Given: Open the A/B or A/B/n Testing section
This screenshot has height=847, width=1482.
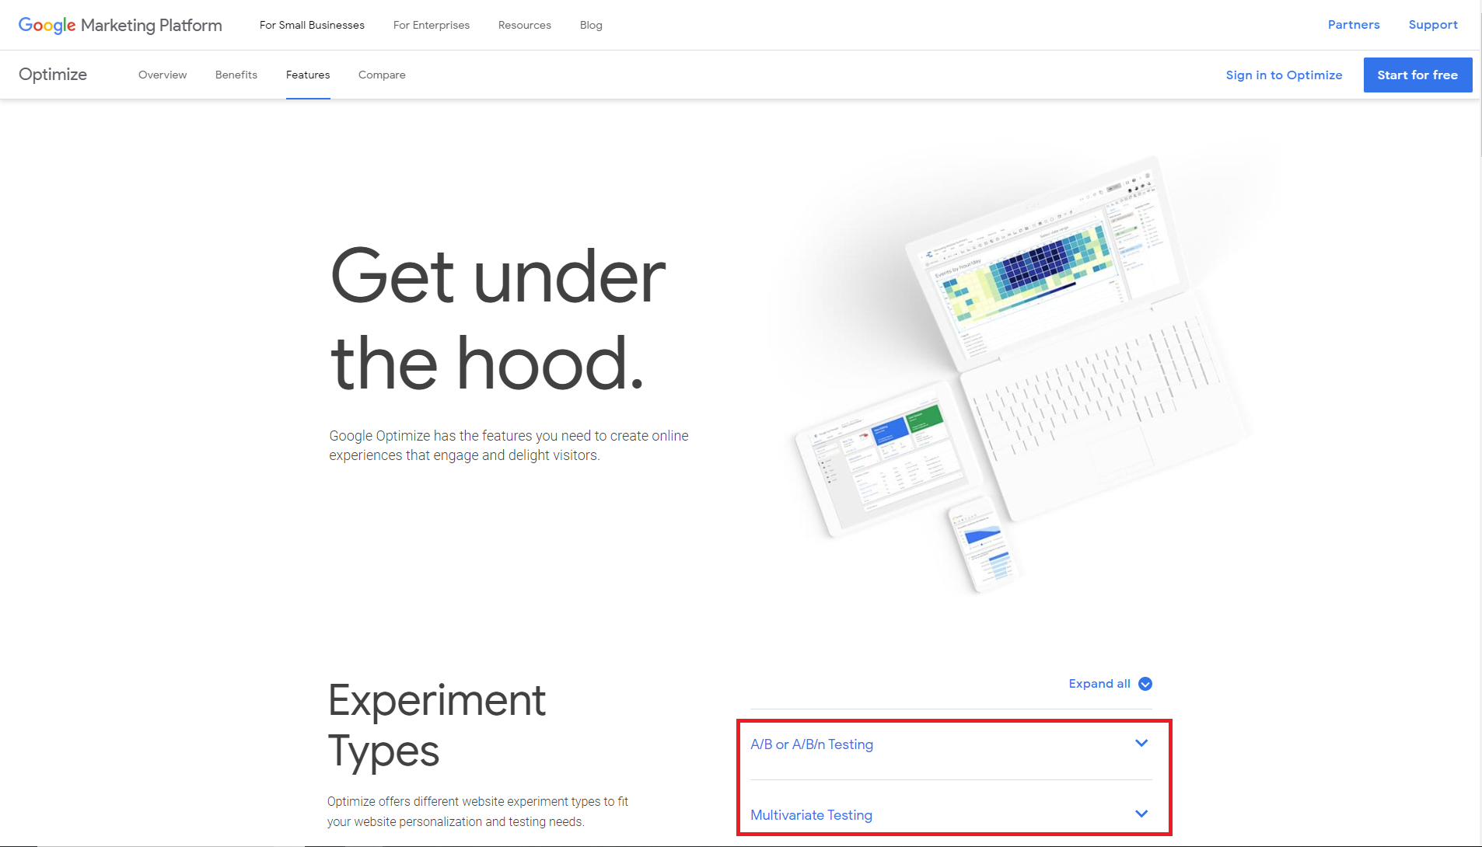Looking at the screenshot, I should coord(951,744).
